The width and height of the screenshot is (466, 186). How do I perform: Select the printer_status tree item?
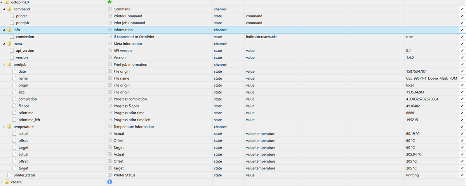tap(24, 175)
